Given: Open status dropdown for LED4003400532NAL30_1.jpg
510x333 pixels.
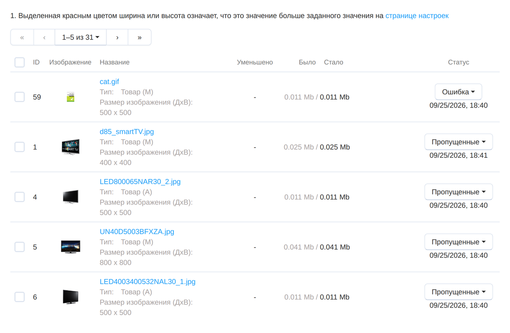Looking at the screenshot, I should click(x=459, y=292).
